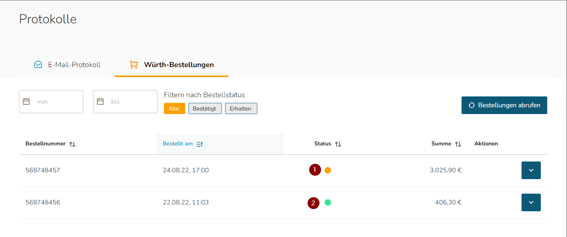Expand actions for order 568748456

[531, 202]
